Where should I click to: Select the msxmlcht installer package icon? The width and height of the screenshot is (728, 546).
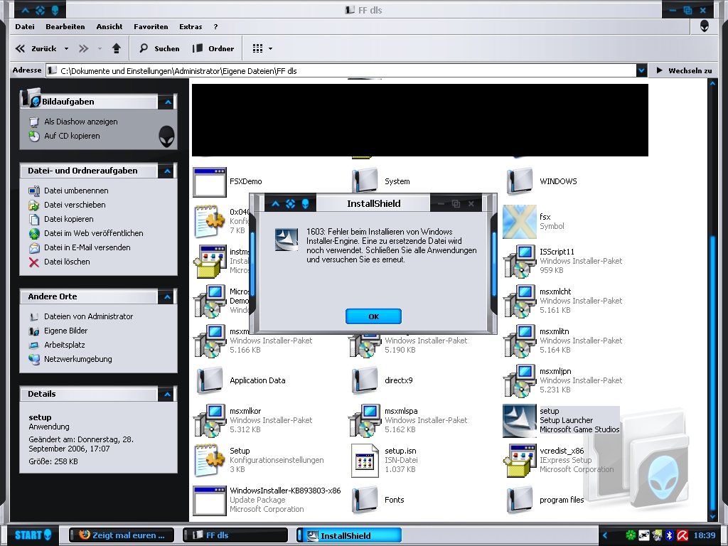(520, 301)
